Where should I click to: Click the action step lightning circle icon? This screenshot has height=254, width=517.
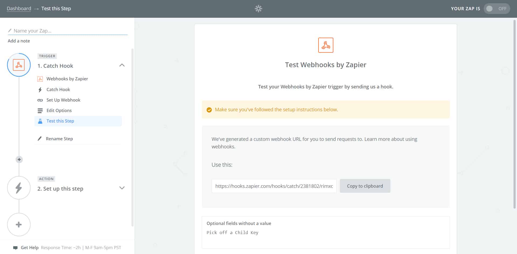tap(19, 188)
